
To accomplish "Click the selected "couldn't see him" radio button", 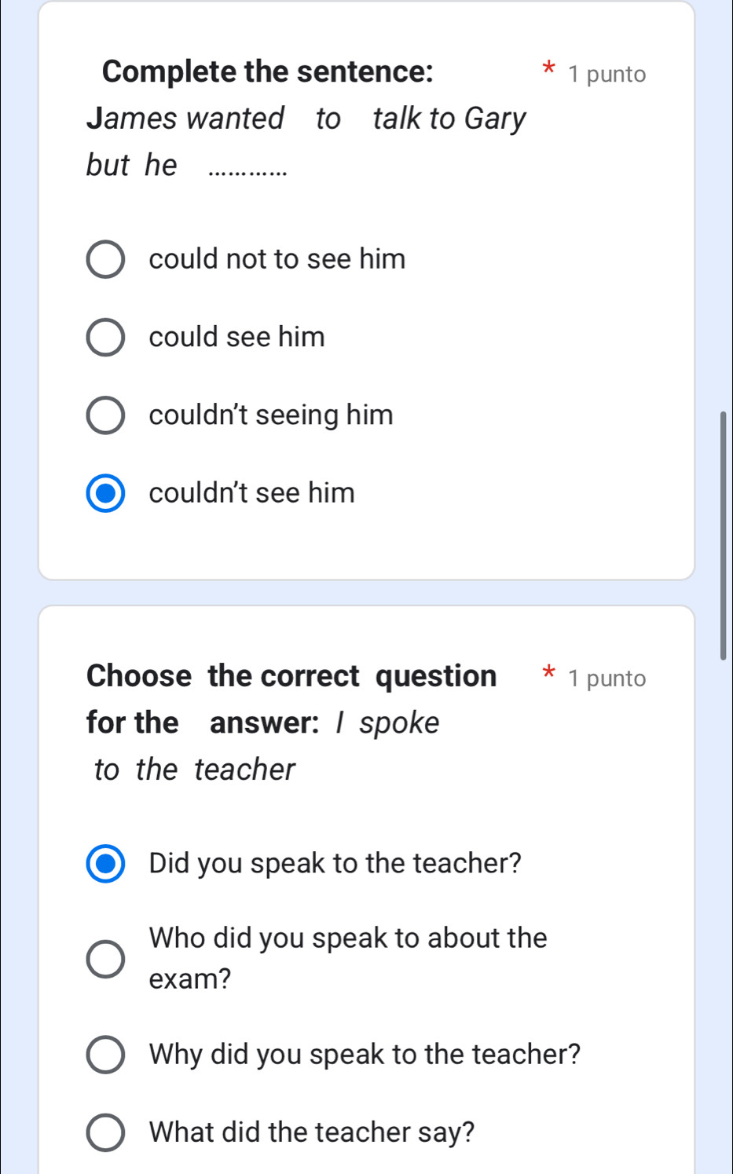I will click(105, 493).
